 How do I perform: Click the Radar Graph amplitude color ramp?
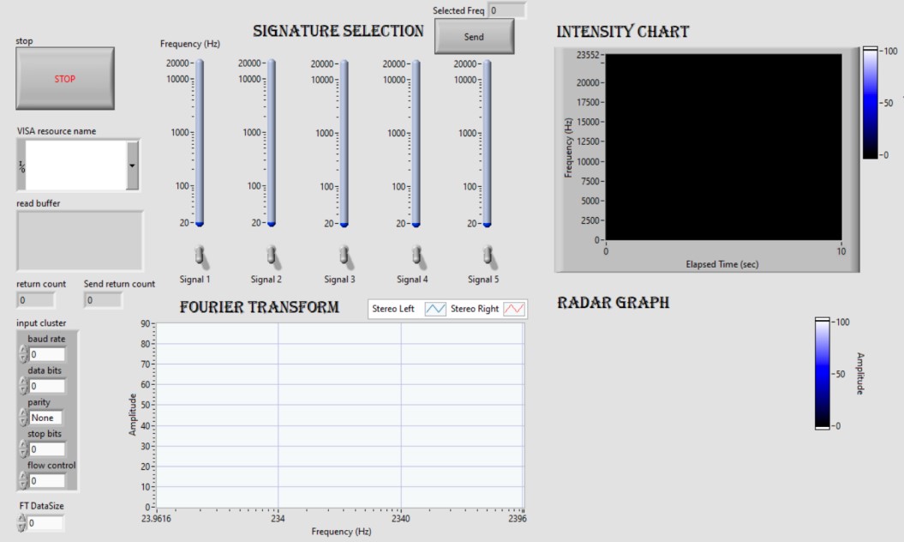822,373
